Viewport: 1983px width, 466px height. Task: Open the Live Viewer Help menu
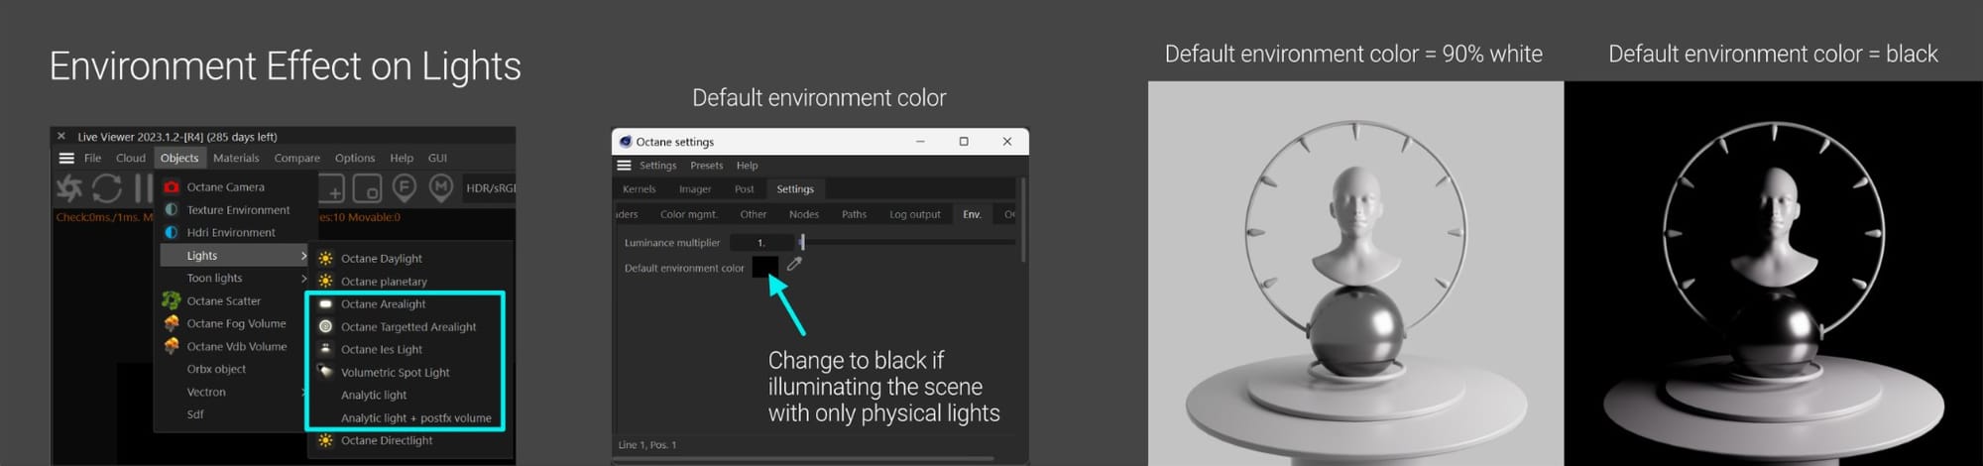[402, 158]
